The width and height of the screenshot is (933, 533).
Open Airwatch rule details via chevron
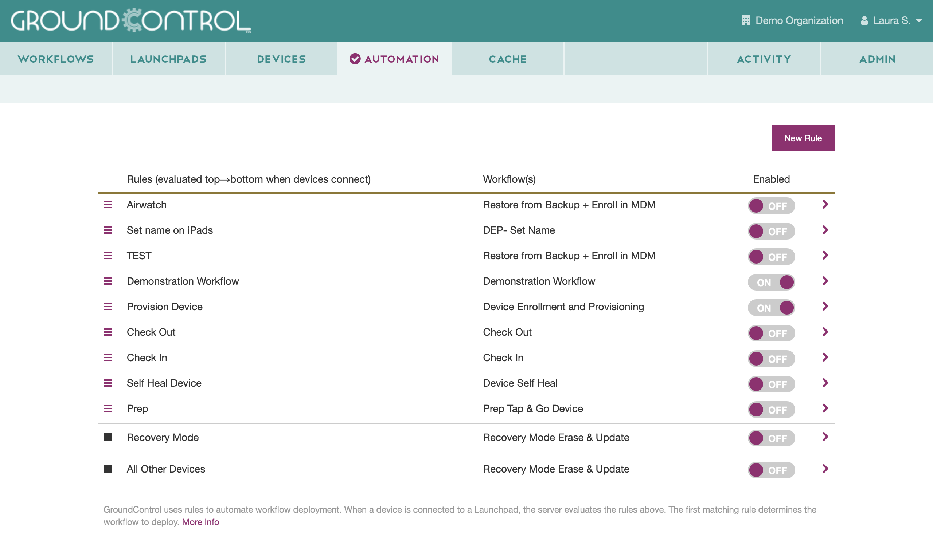click(x=825, y=205)
